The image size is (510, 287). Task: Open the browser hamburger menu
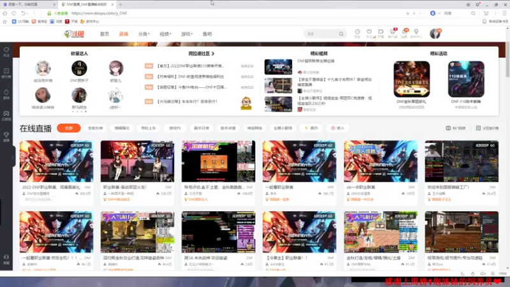click(504, 13)
